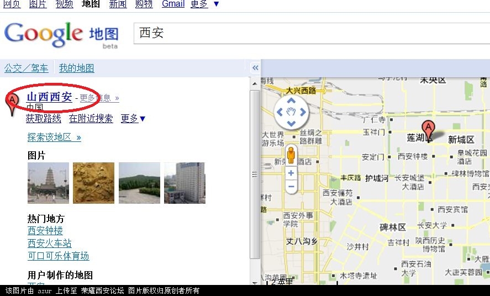Click 护城河 label on the map
This screenshot has height=296, width=490.
[x=377, y=178]
